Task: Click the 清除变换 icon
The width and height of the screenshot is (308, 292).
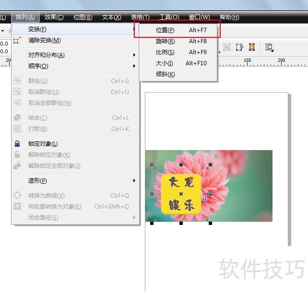Action: [17, 40]
